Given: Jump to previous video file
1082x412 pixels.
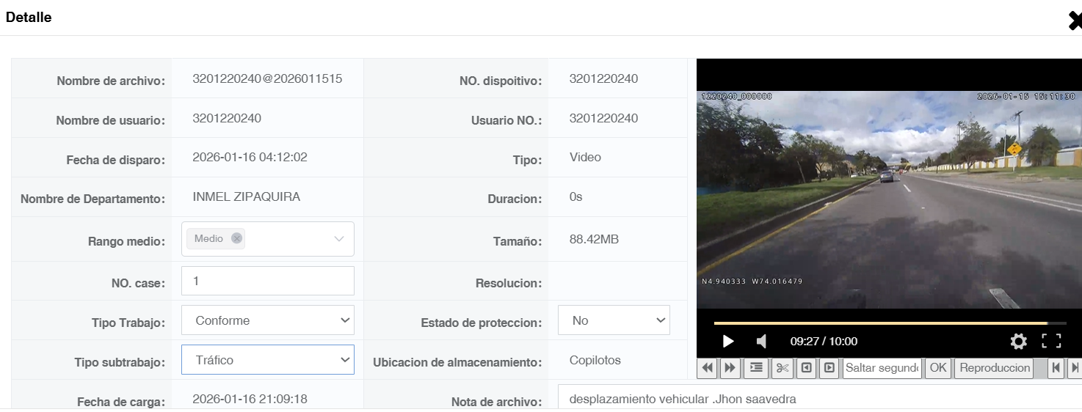Looking at the screenshot, I should click(x=1056, y=368).
